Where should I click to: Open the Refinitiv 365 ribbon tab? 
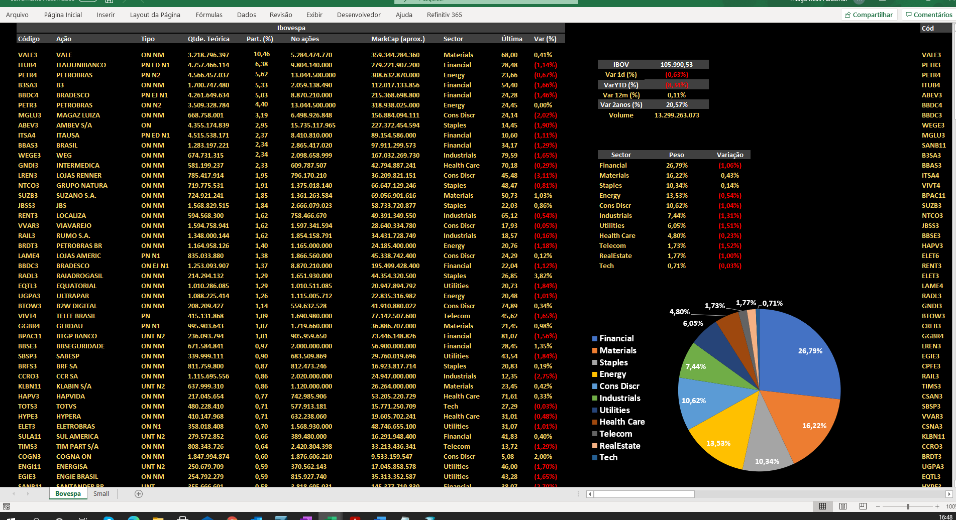[445, 15]
